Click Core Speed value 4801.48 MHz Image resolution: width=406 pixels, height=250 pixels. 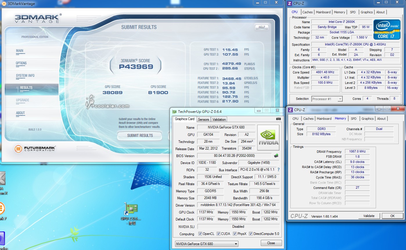coord(325,72)
